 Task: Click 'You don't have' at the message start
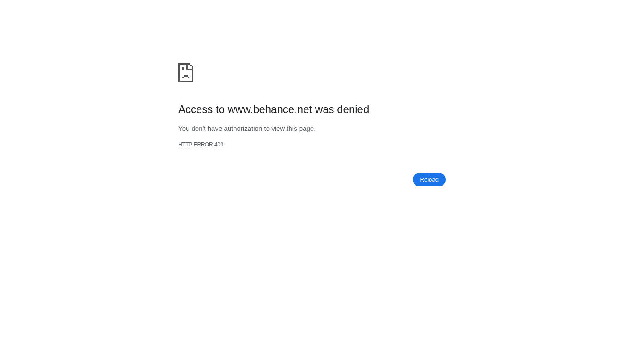200,129
